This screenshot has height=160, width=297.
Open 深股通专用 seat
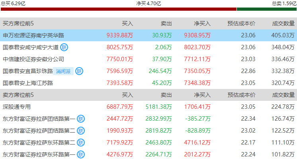click(x=17, y=107)
